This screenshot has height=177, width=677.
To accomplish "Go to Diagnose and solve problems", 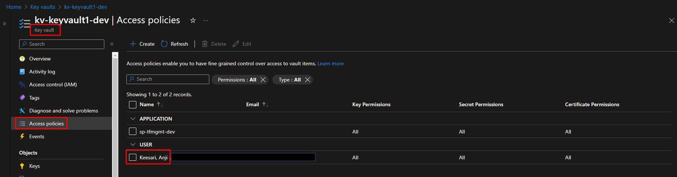I will point(63,111).
